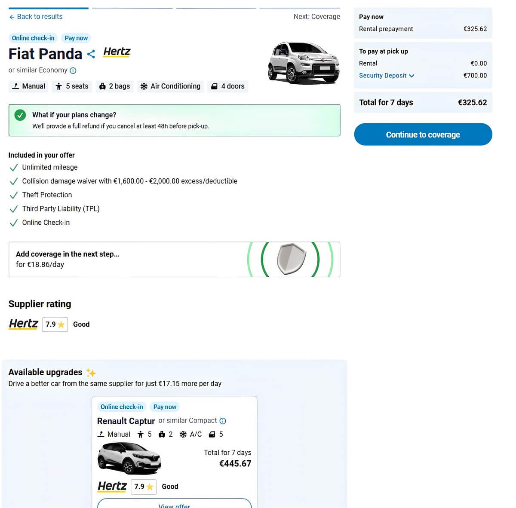Screen dimensions: 516x508
Task: Select the 'Next: Coverage' step label
Action: click(x=317, y=17)
